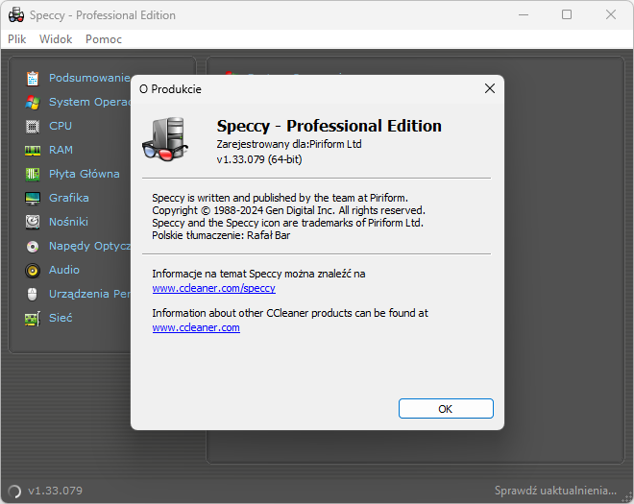Select Podsumowanie in the sidebar

[x=89, y=78]
